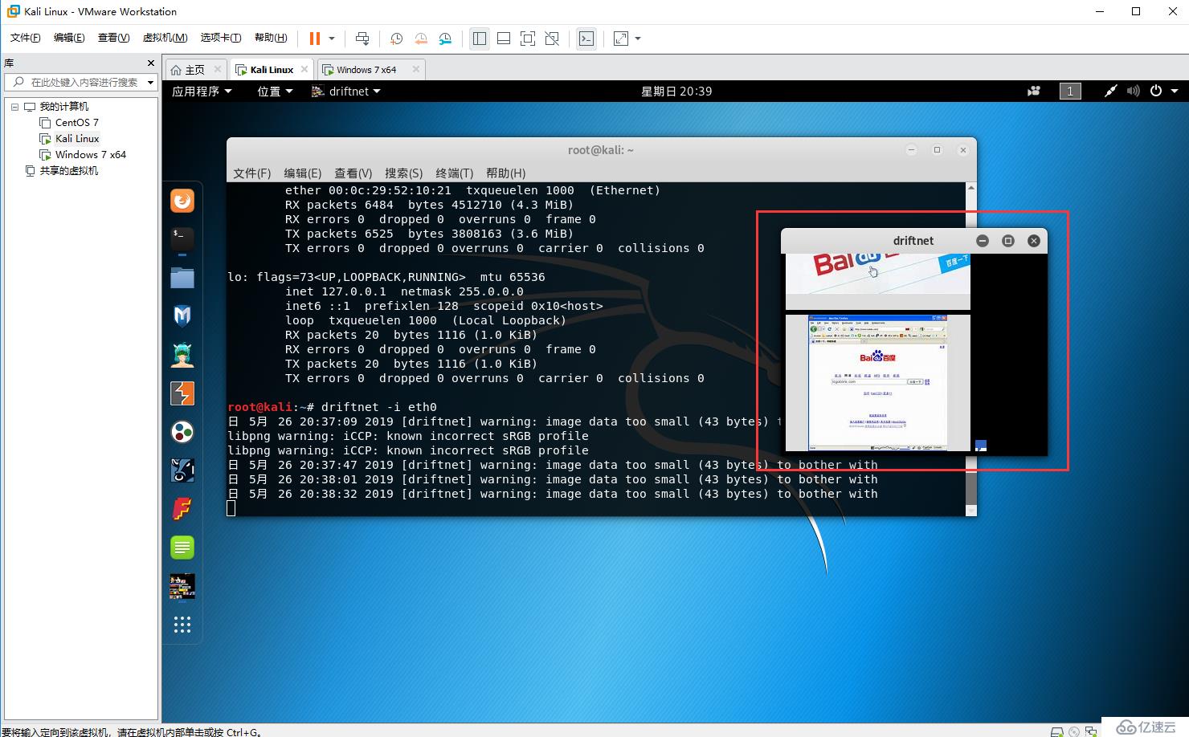This screenshot has width=1189, height=737.
Task: Pause the virtual machine
Action: (315, 39)
